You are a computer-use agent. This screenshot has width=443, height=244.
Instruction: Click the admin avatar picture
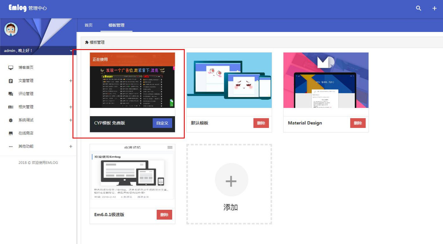point(11,30)
